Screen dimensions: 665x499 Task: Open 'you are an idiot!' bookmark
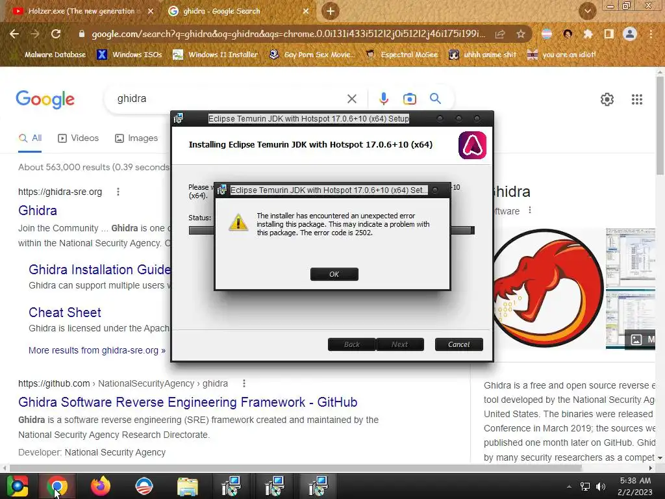click(561, 55)
